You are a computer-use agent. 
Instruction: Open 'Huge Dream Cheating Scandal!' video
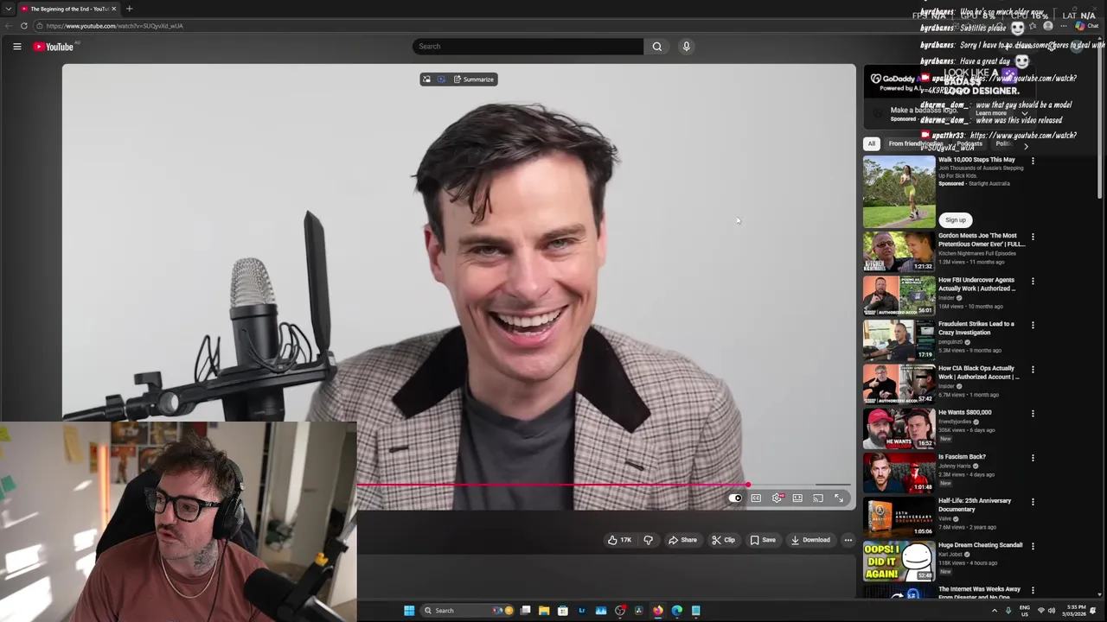pos(980,546)
